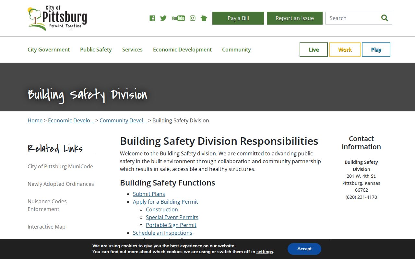Click the City of Pittsburg logo

(57, 18)
